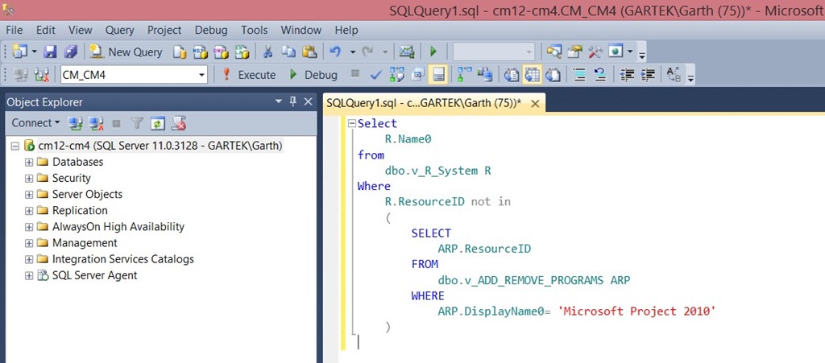Click Include Client Statistics icon
The width and height of the screenshot is (825, 363).
pos(484,75)
